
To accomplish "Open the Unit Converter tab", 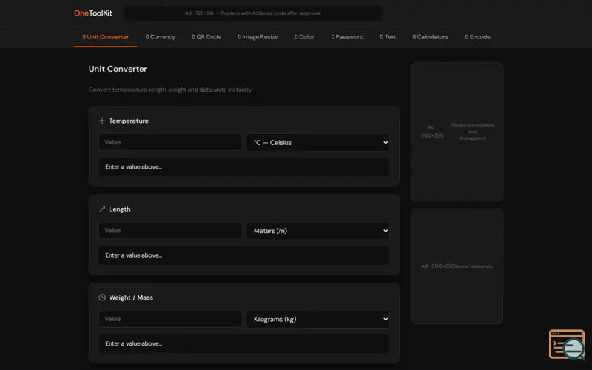I will 106,37.
